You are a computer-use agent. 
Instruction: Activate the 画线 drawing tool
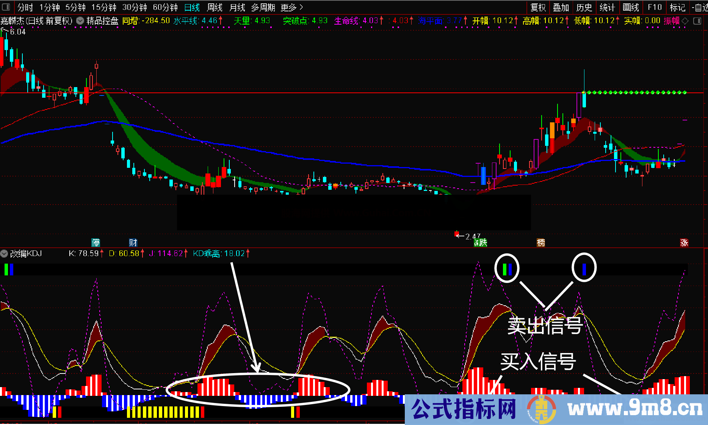(x=631, y=7)
